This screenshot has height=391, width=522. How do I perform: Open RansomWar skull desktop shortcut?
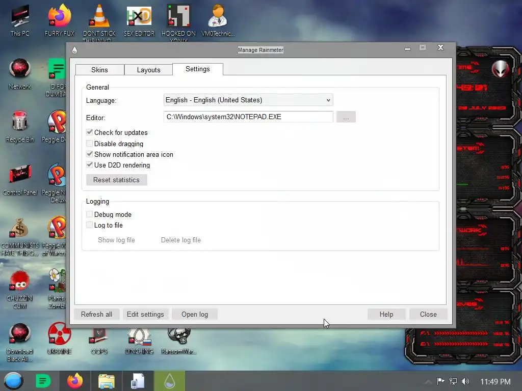pos(179,341)
